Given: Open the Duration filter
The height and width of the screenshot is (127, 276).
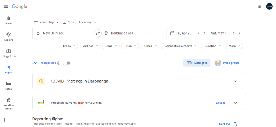Looking at the screenshot, I should [x=212, y=46].
